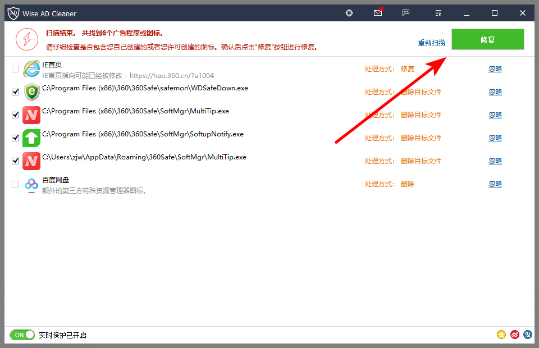Check the IE首页 checkbox
Viewport: 539px width, 348px height.
click(15, 69)
